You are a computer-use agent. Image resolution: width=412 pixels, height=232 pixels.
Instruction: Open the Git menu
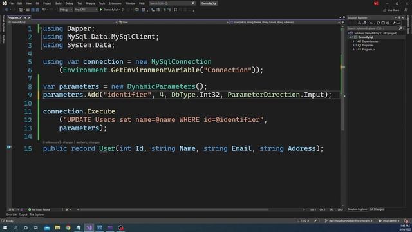[37, 3]
